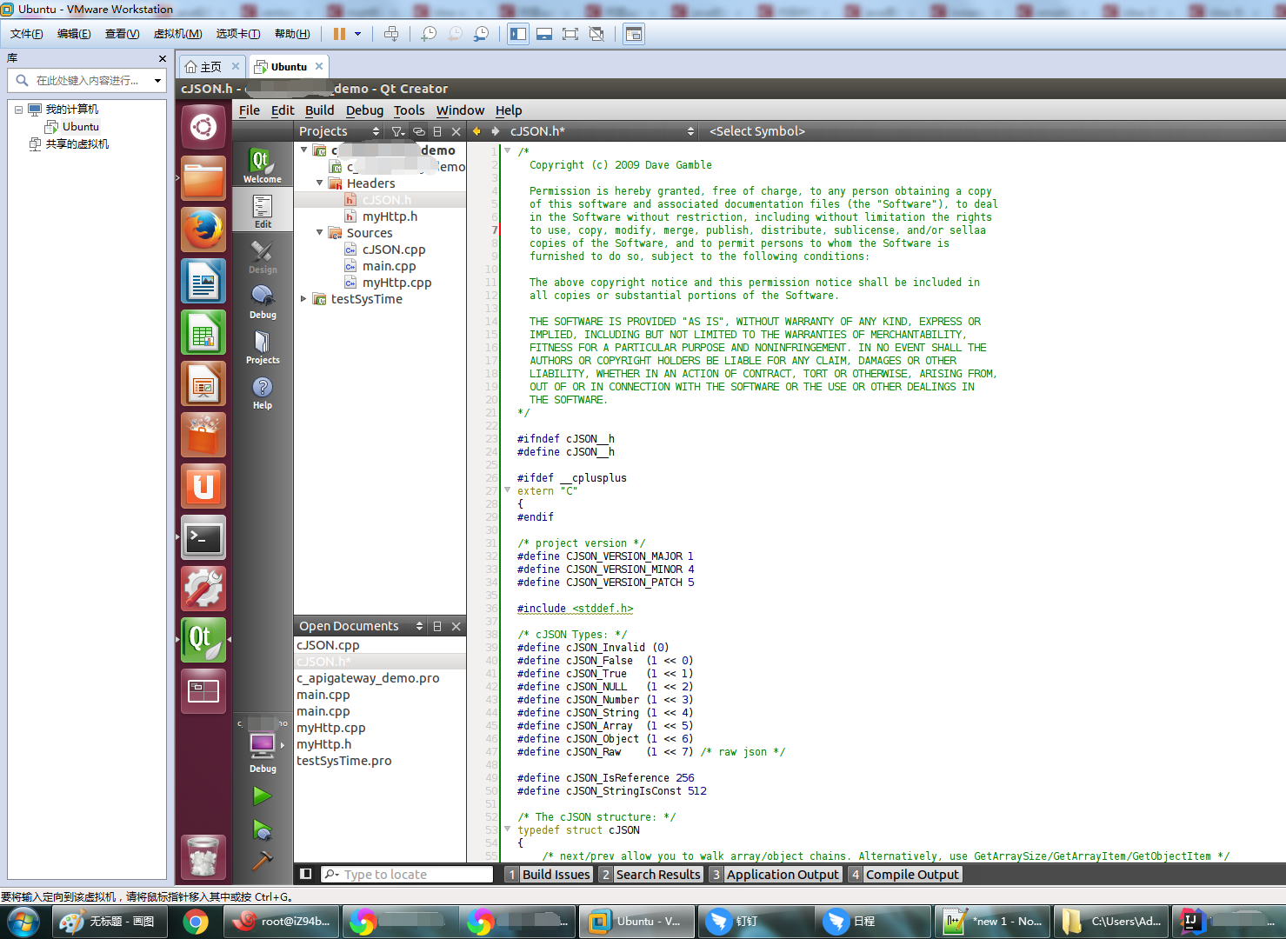Image resolution: width=1286 pixels, height=939 pixels.
Task: Build the project with hammer icon
Action: point(263,861)
